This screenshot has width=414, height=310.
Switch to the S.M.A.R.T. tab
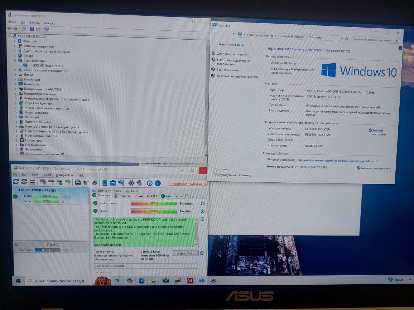tap(148, 196)
